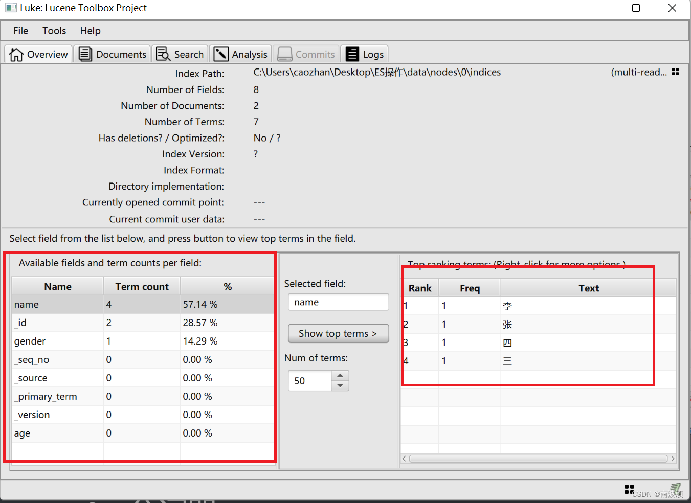Open the Help menu
Screen dimensions: 691x503
90,31
